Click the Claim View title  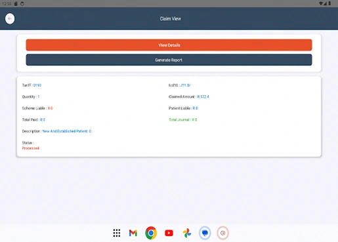(170, 18)
